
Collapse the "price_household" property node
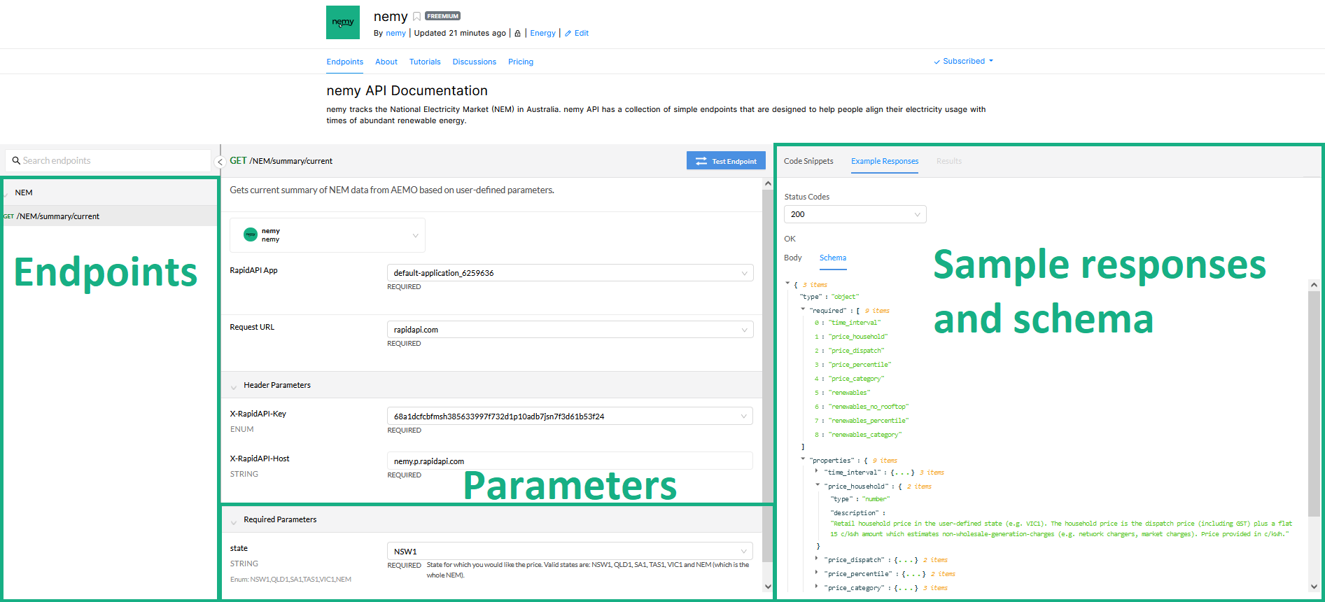click(817, 485)
